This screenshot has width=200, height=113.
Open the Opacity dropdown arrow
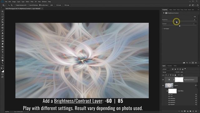185,72
